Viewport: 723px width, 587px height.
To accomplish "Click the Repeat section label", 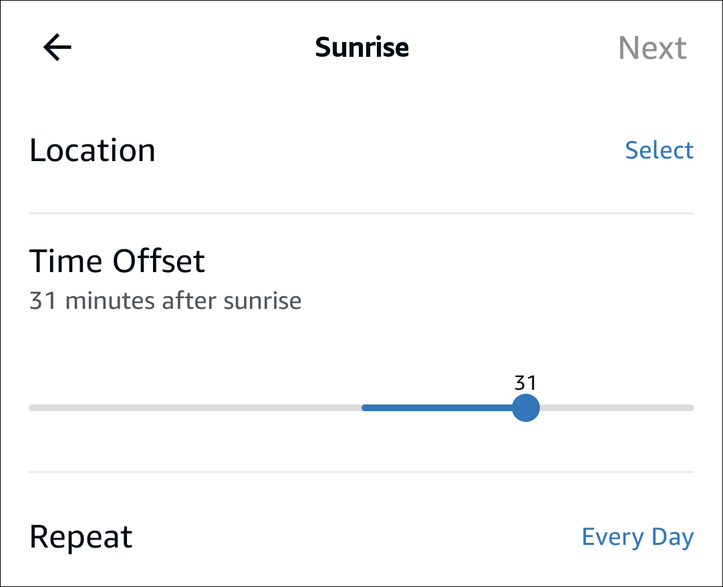I will [80, 536].
